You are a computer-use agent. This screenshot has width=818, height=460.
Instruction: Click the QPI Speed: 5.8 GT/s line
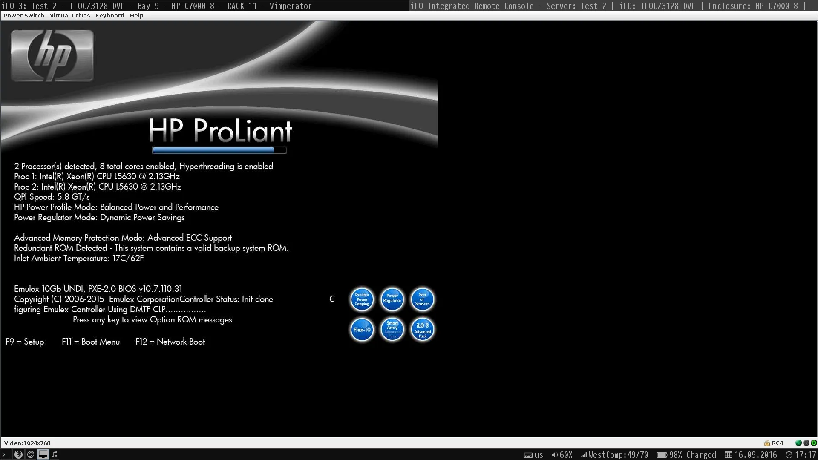pyautogui.click(x=52, y=197)
